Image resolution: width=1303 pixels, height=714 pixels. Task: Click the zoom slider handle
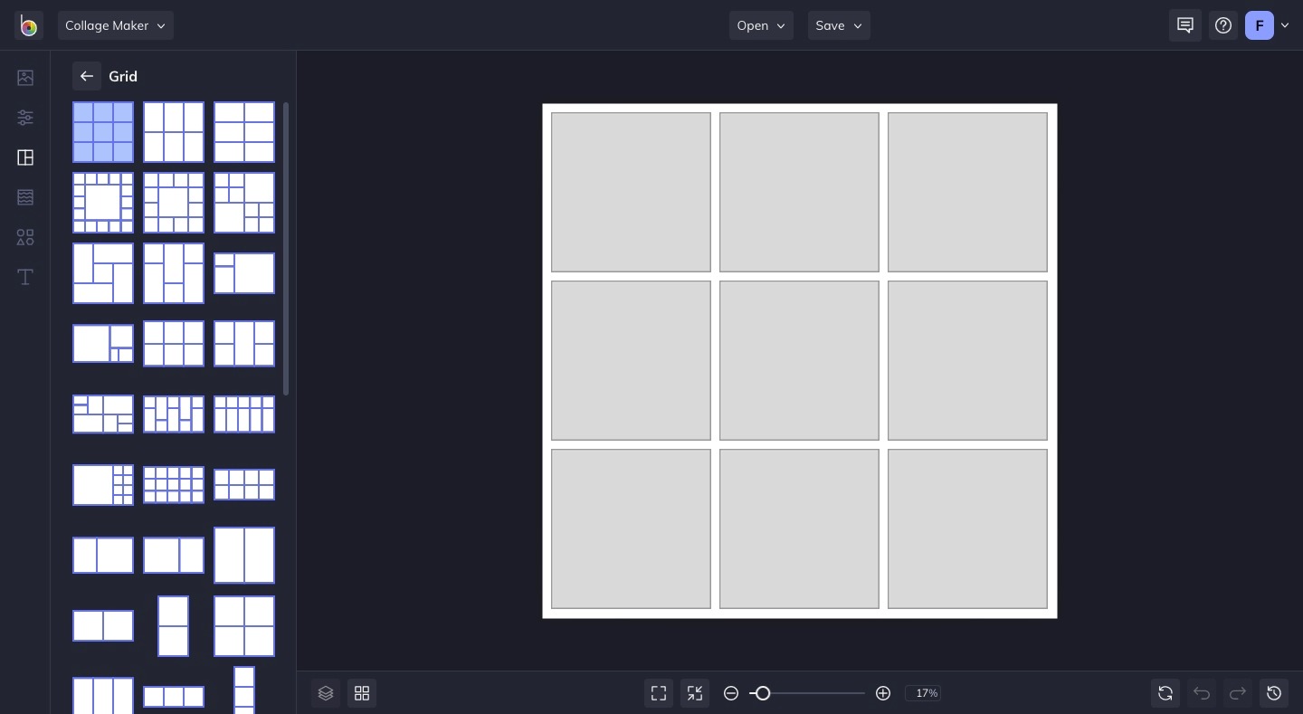[x=763, y=693]
